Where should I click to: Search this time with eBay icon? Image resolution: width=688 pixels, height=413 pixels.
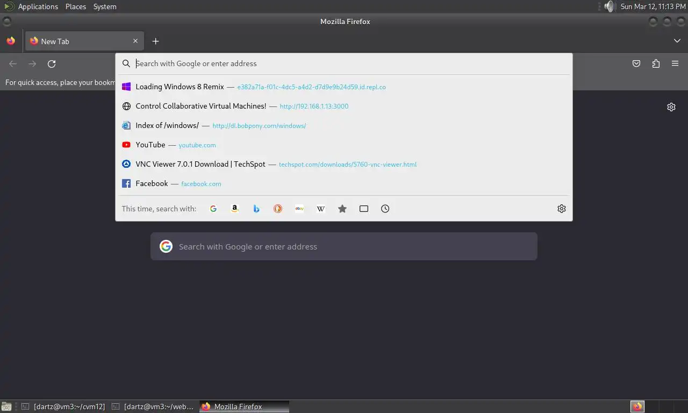point(299,209)
